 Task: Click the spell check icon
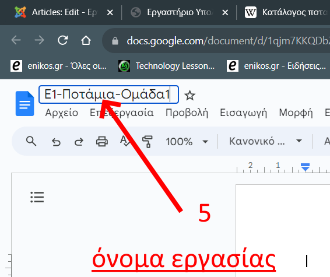[125, 141]
